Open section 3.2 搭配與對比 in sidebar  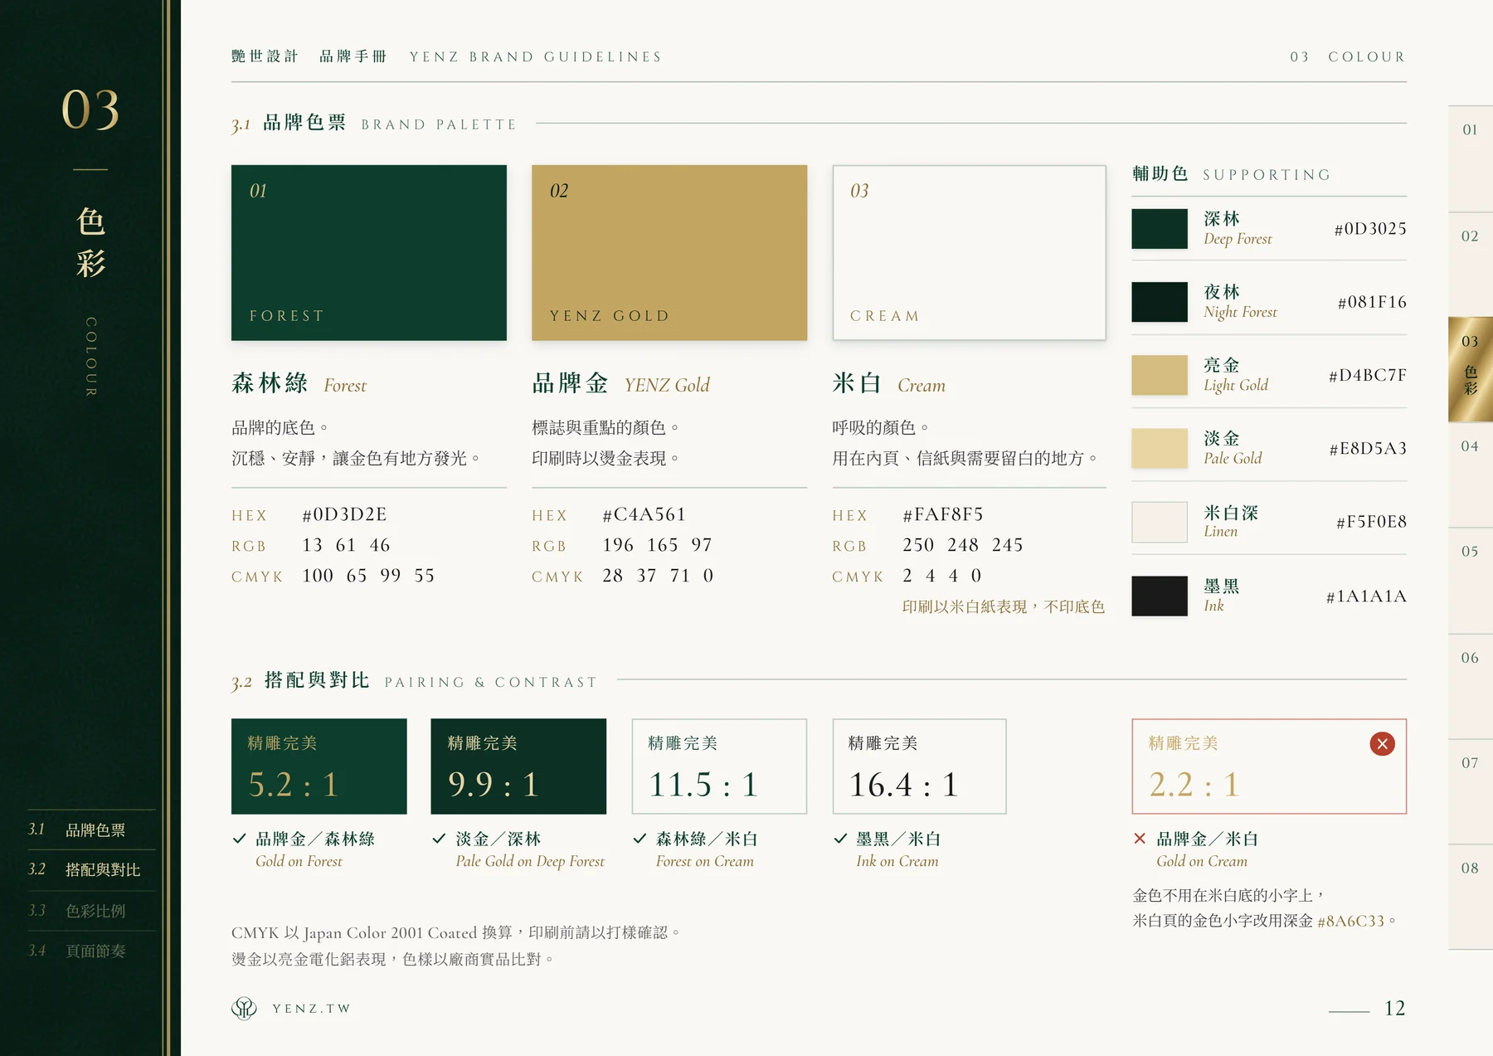point(91,869)
